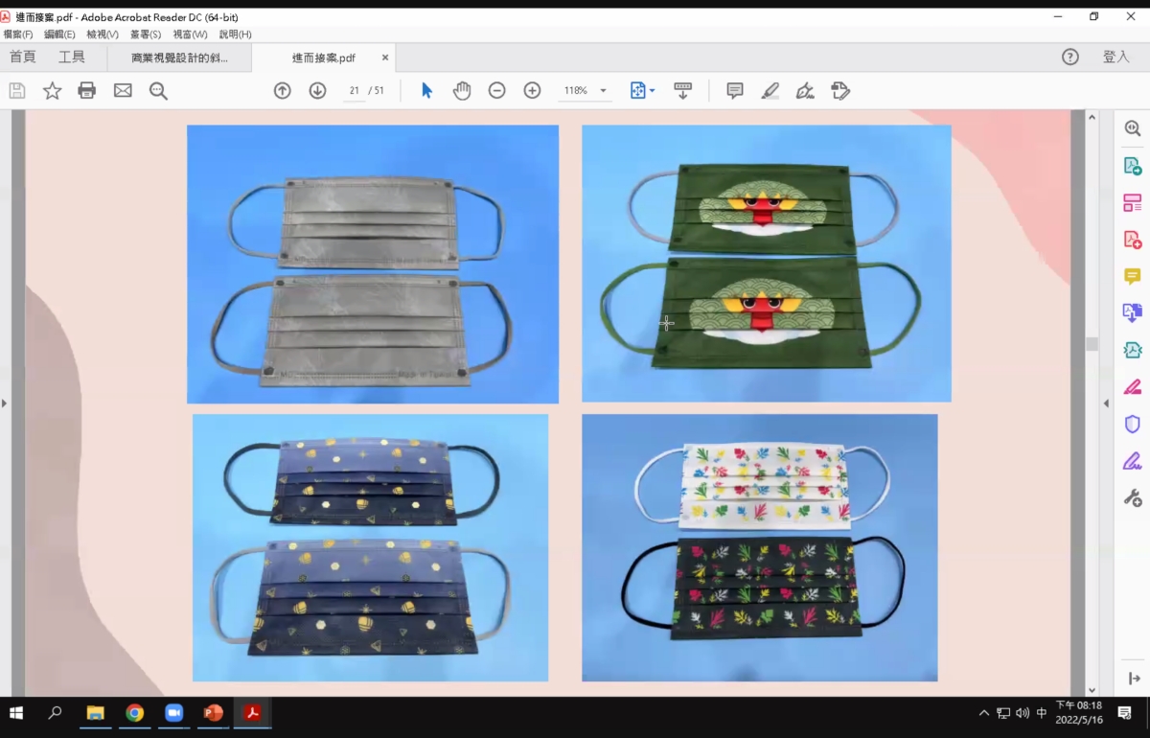Bookmark file with the star icon
This screenshot has height=738, width=1150.
tap(52, 91)
